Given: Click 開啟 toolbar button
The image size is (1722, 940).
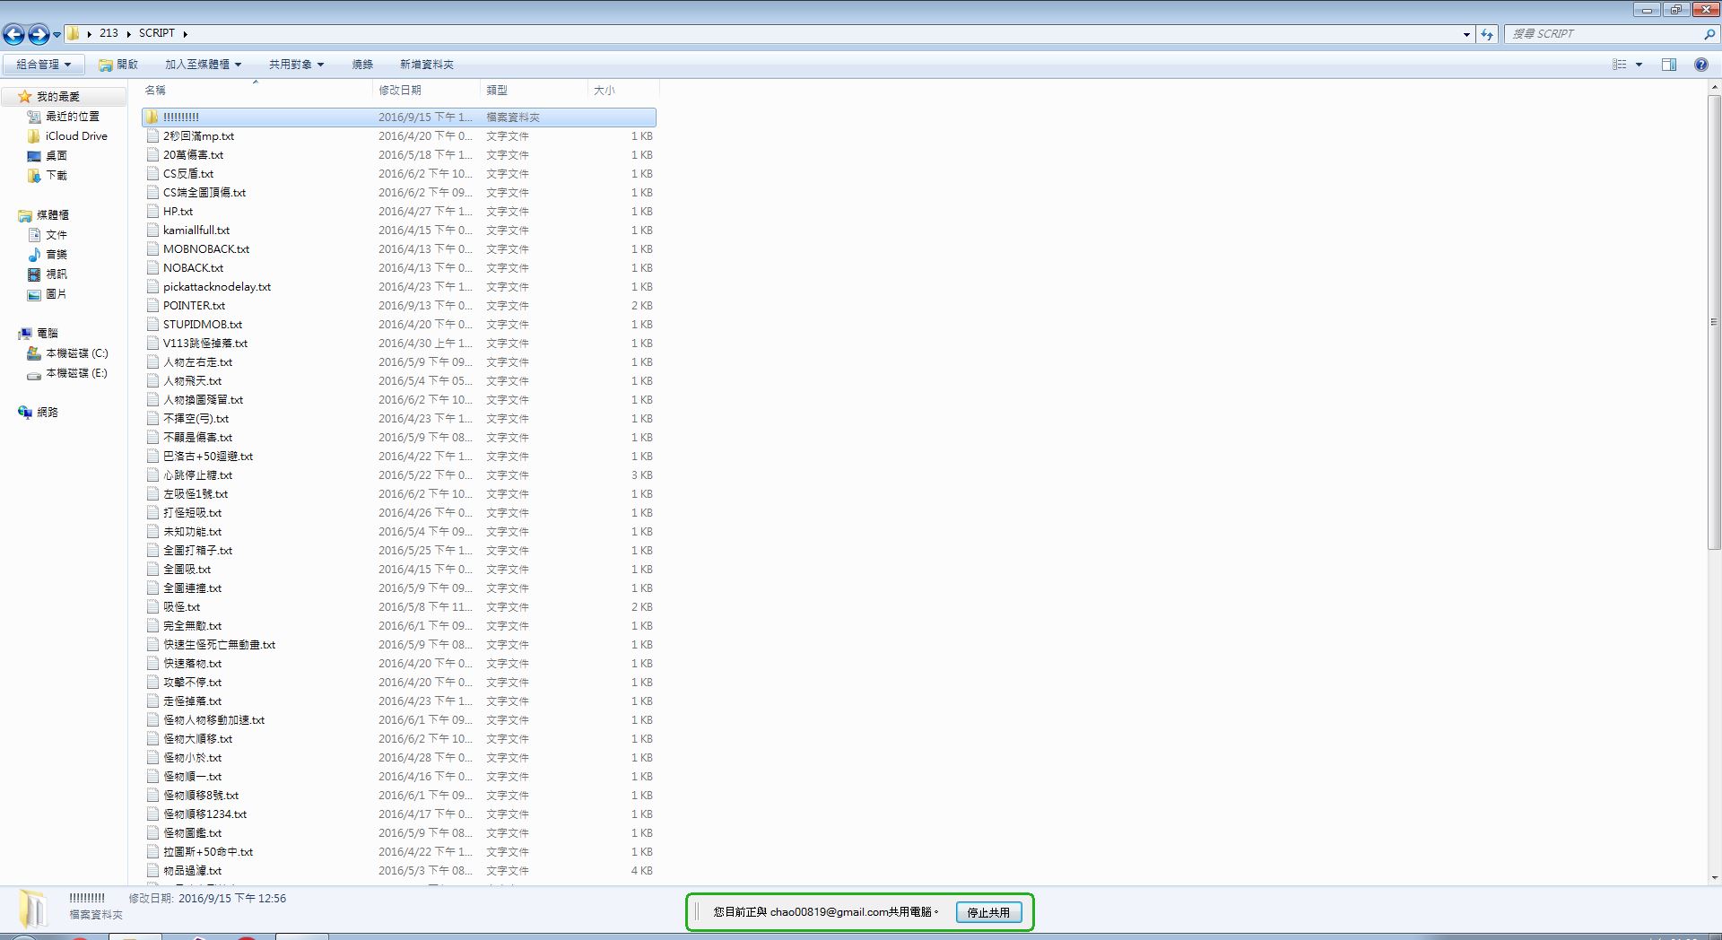Looking at the screenshot, I should (x=118, y=65).
